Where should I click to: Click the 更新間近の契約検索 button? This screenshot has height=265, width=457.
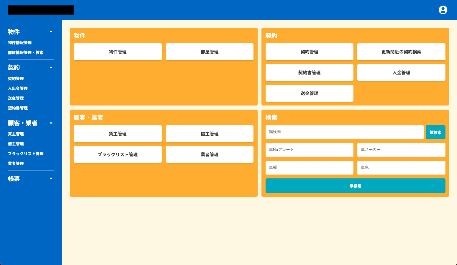[x=401, y=52]
